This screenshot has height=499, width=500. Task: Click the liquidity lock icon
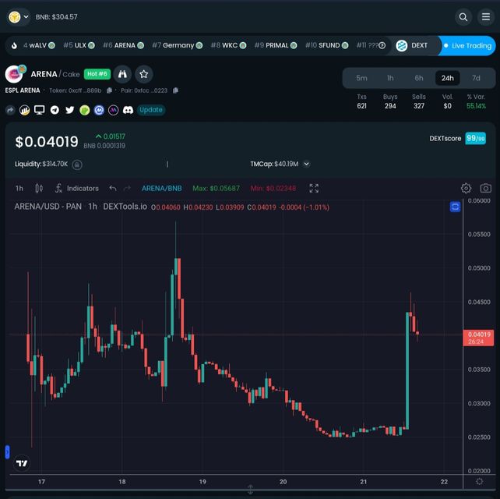click(x=77, y=165)
